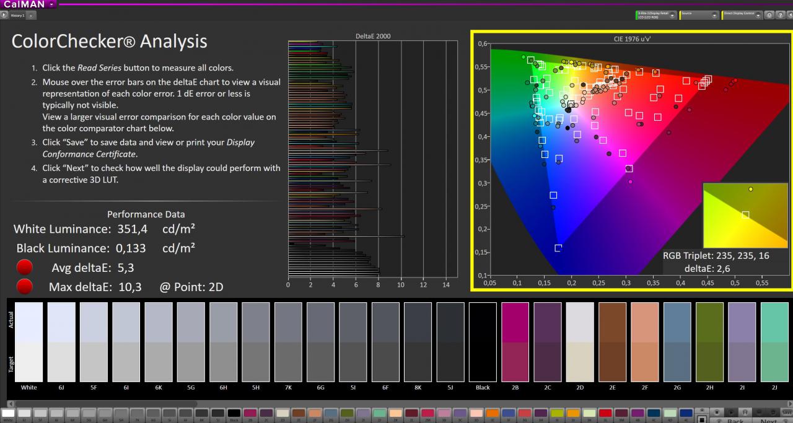Click the comparator horizontal scrollbar
The height and width of the screenshot is (423, 793).
[105, 403]
